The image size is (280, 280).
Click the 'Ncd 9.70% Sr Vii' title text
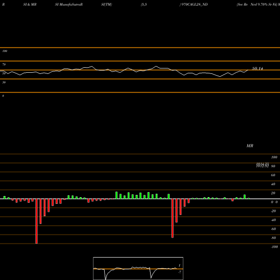(264, 4)
